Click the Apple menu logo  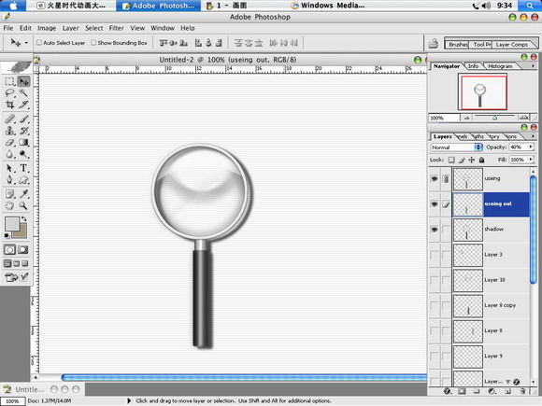13,6
